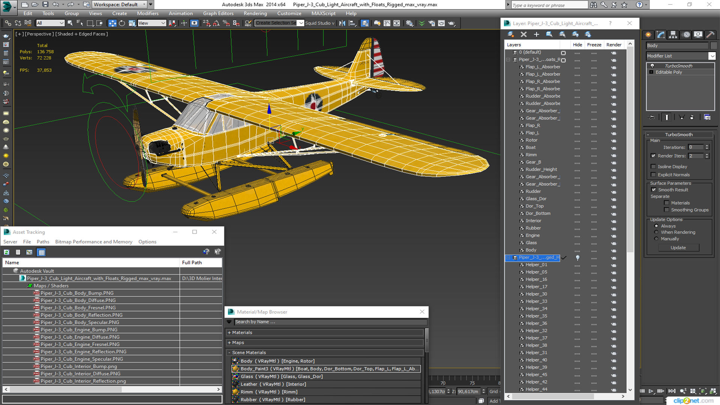This screenshot has width=720, height=405.
Task: Toggle Angle Snap in the main toolbar
Action: [216, 23]
